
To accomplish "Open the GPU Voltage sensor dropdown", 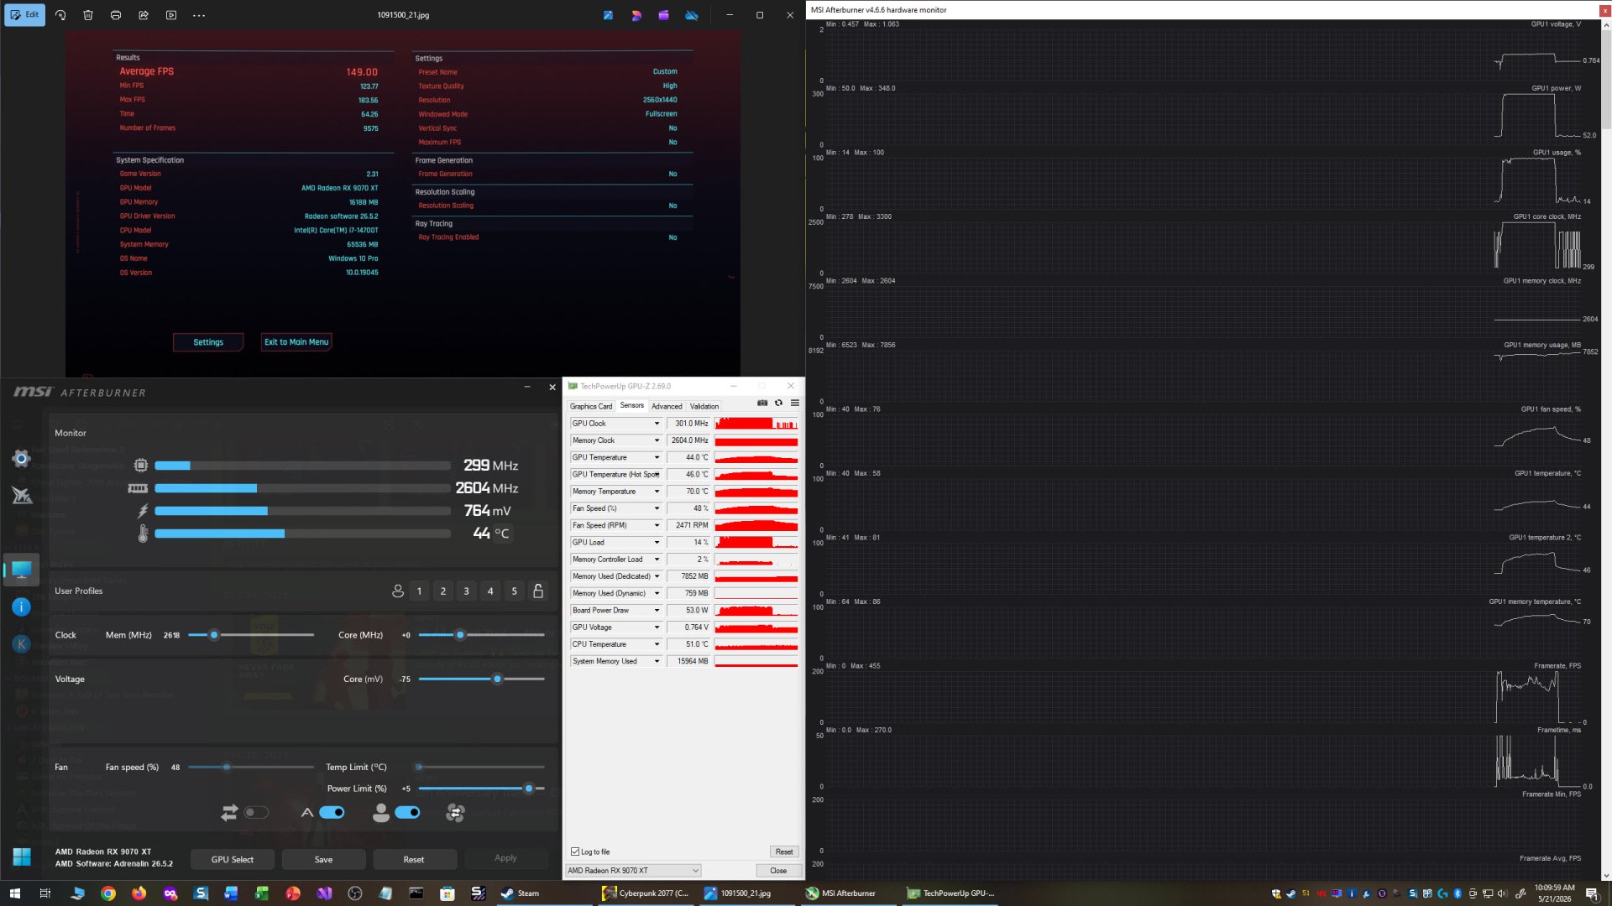I will coord(657,627).
